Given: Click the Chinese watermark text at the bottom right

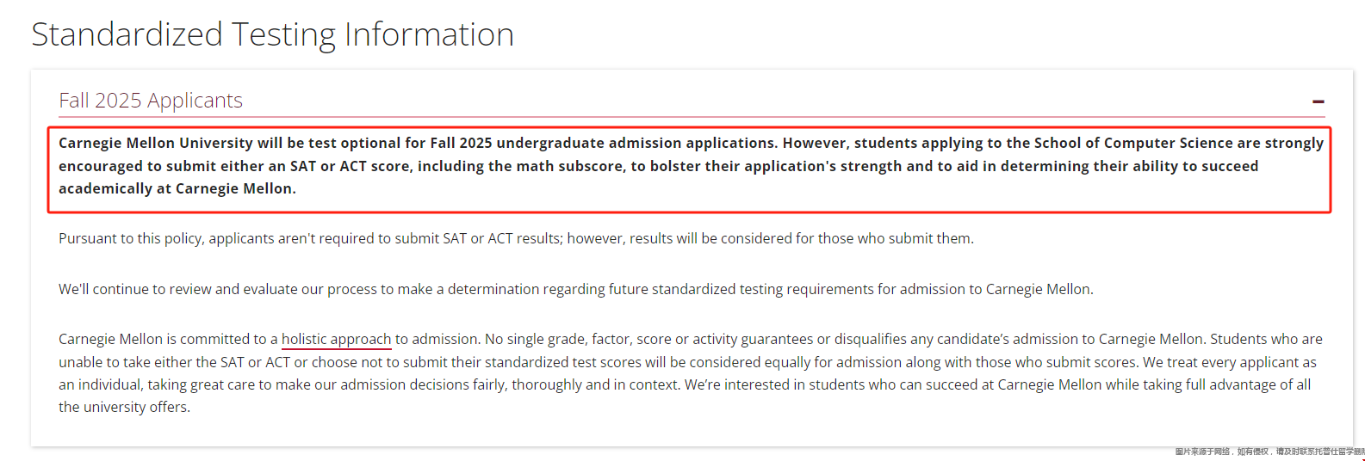Looking at the screenshot, I should click(1269, 452).
